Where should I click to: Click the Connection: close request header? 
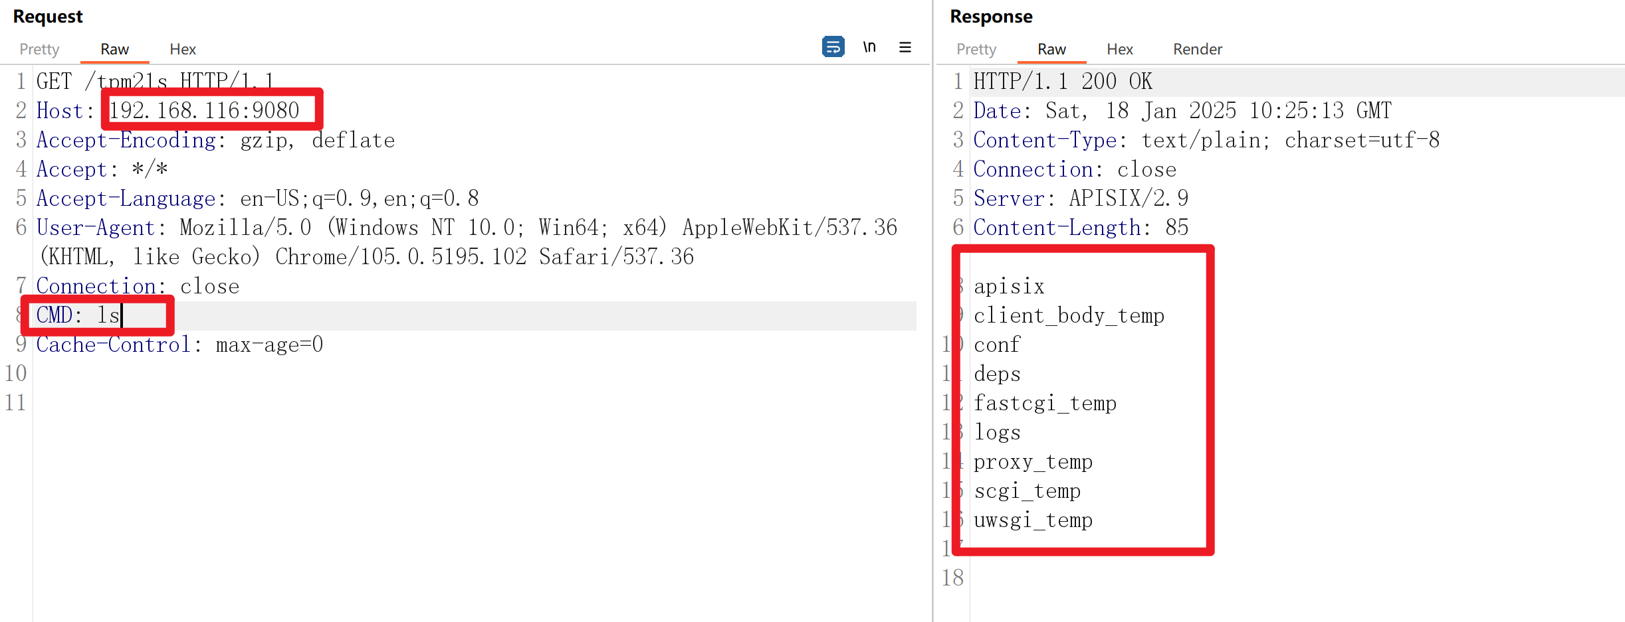(x=138, y=286)
